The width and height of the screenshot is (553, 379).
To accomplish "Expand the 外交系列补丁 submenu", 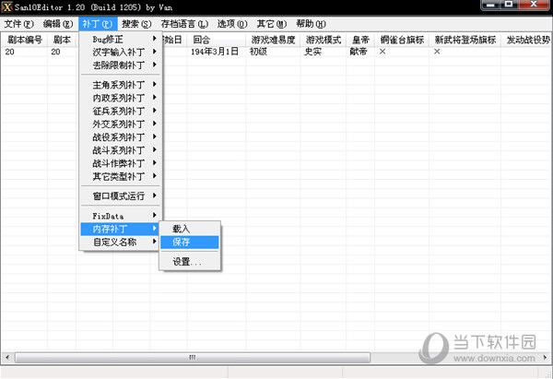I will click(x=120, y=124).
